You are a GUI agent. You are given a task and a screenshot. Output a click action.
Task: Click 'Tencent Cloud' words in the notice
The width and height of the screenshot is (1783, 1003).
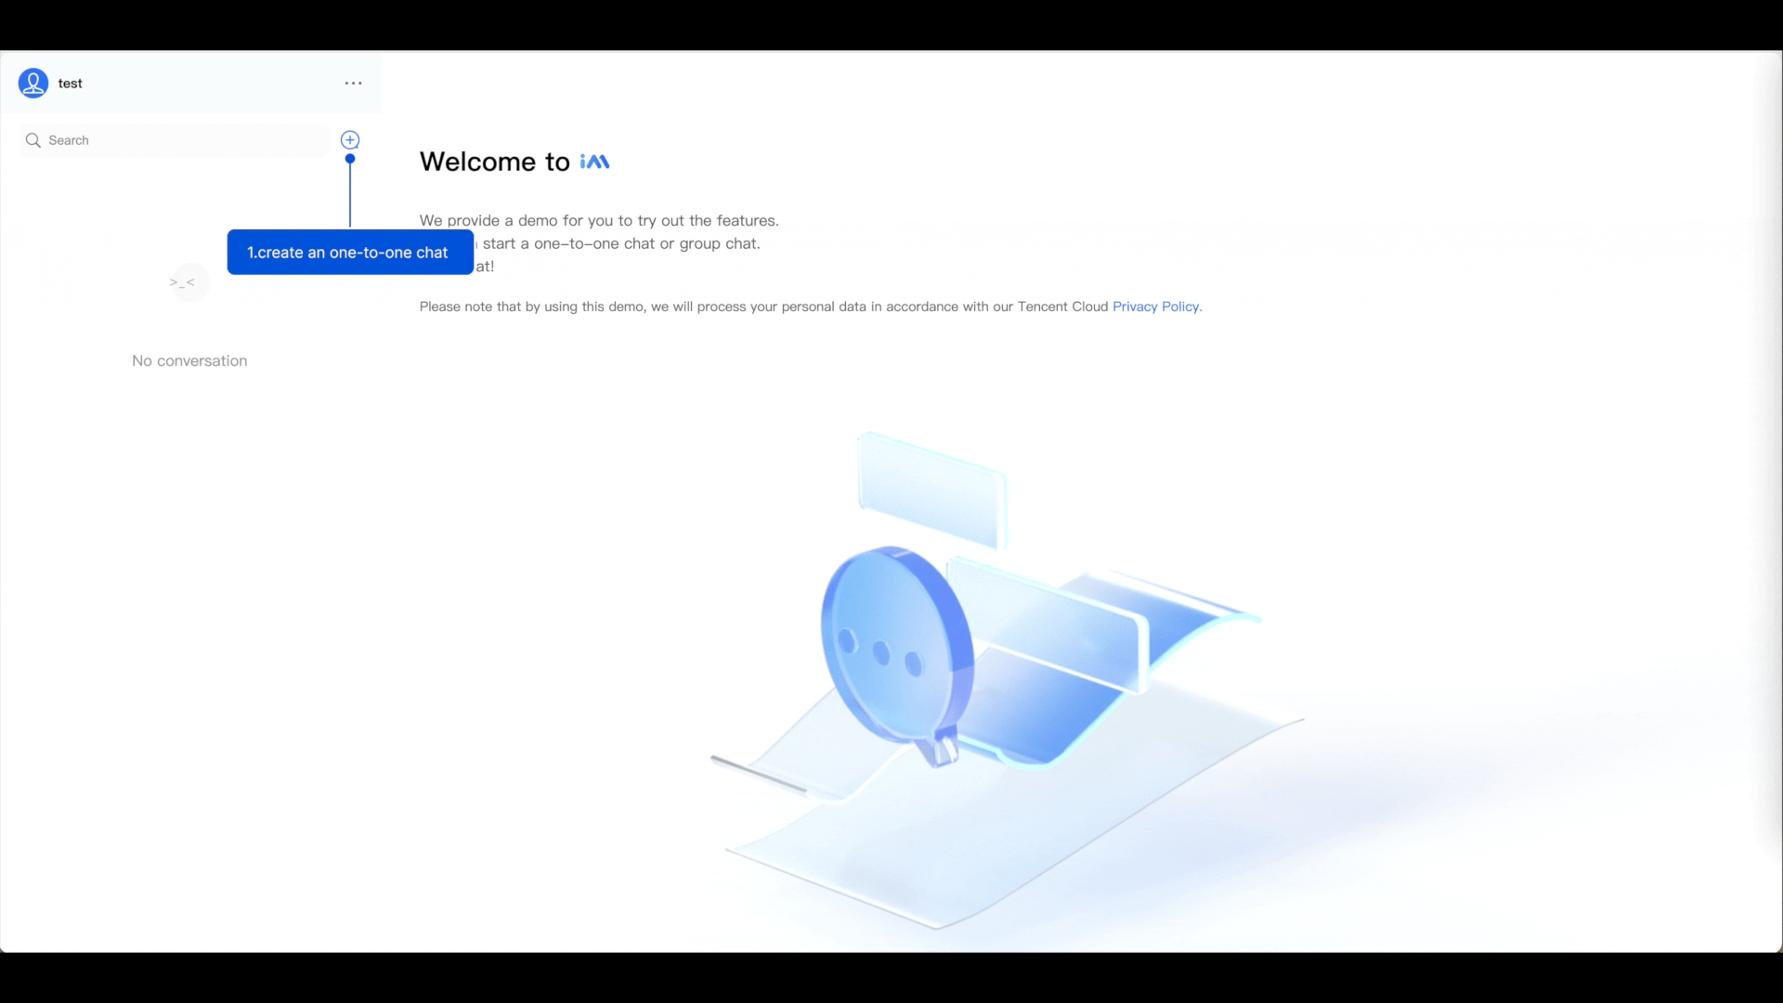(x=1062, y=306)
